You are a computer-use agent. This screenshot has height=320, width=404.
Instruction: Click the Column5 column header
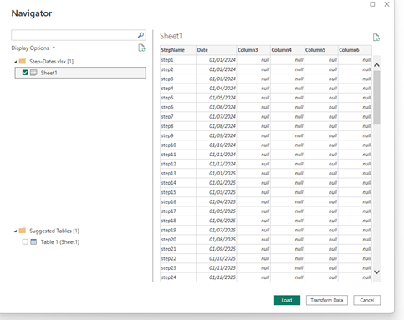point(321,50)
